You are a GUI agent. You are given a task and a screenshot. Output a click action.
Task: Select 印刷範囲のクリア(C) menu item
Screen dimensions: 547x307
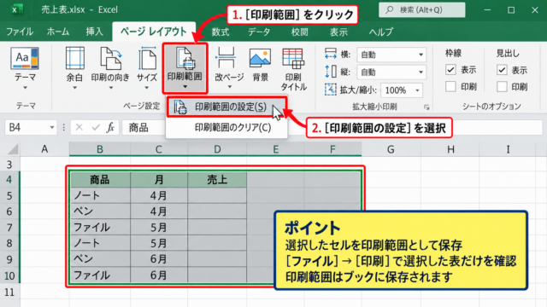point(226,128)
